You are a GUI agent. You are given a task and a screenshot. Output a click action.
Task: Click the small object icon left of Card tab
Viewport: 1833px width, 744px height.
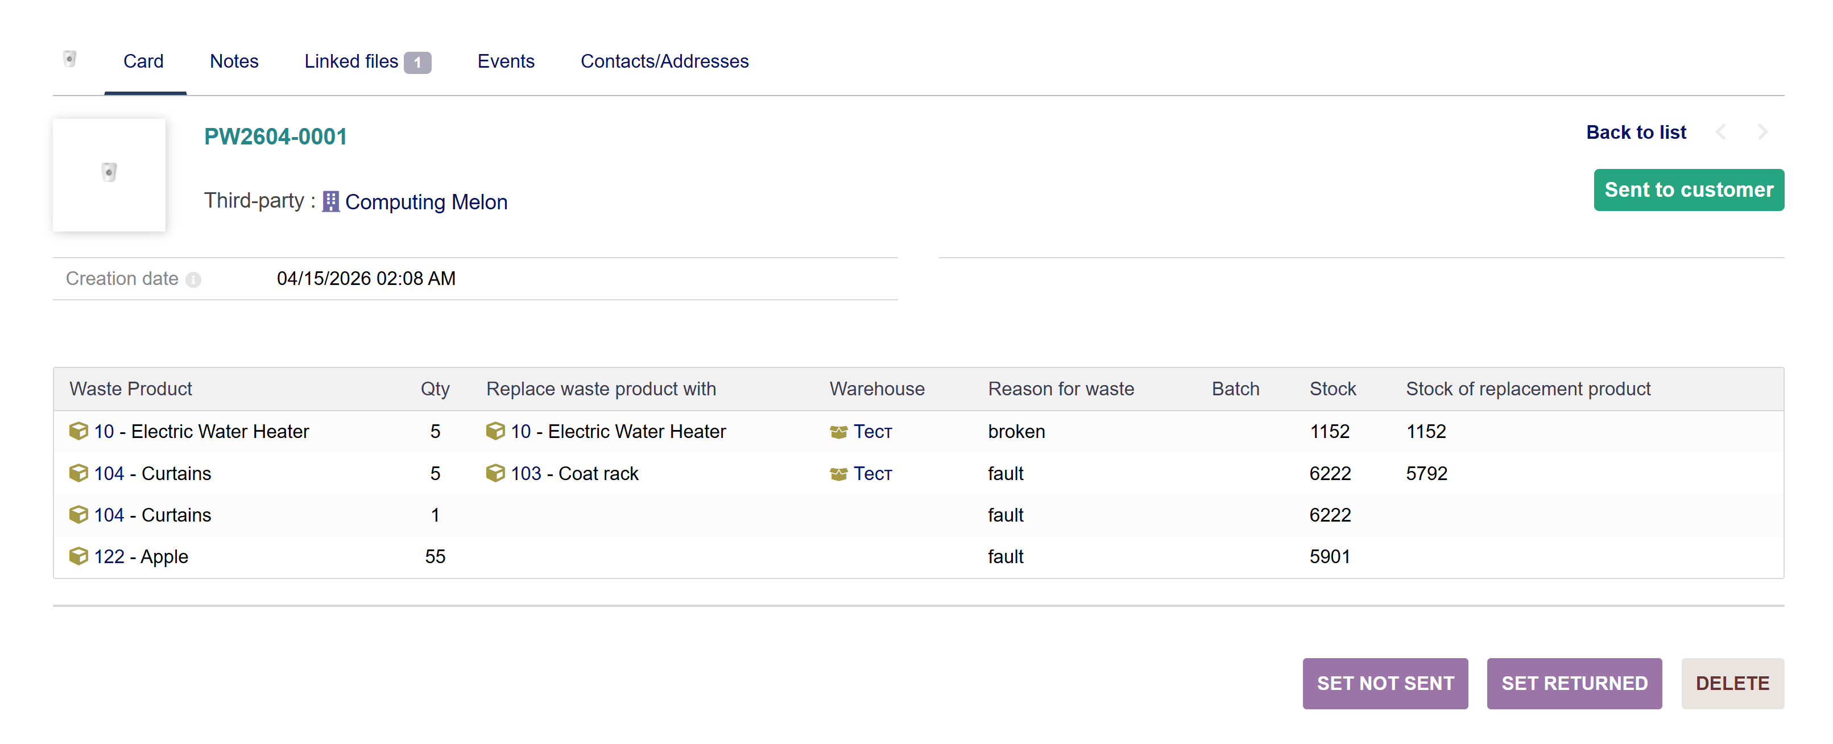pyautogui.click(x=70, y=59)
